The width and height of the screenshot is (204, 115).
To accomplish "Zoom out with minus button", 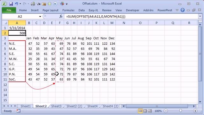I will 166,111.
